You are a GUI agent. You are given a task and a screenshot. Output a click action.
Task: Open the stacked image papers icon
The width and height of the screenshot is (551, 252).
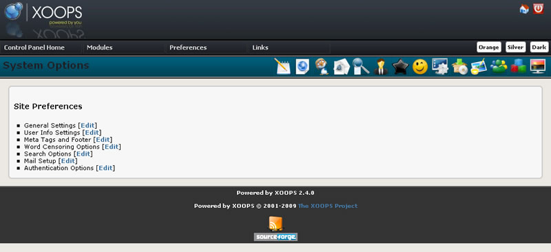point(341,66)
